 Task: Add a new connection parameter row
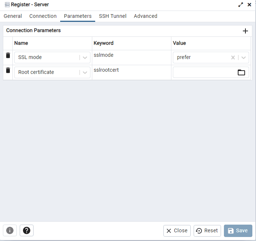point(245,31)
